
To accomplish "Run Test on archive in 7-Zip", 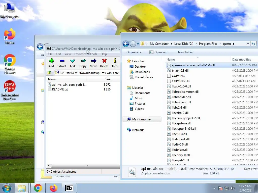I will (x=72, y=63).
